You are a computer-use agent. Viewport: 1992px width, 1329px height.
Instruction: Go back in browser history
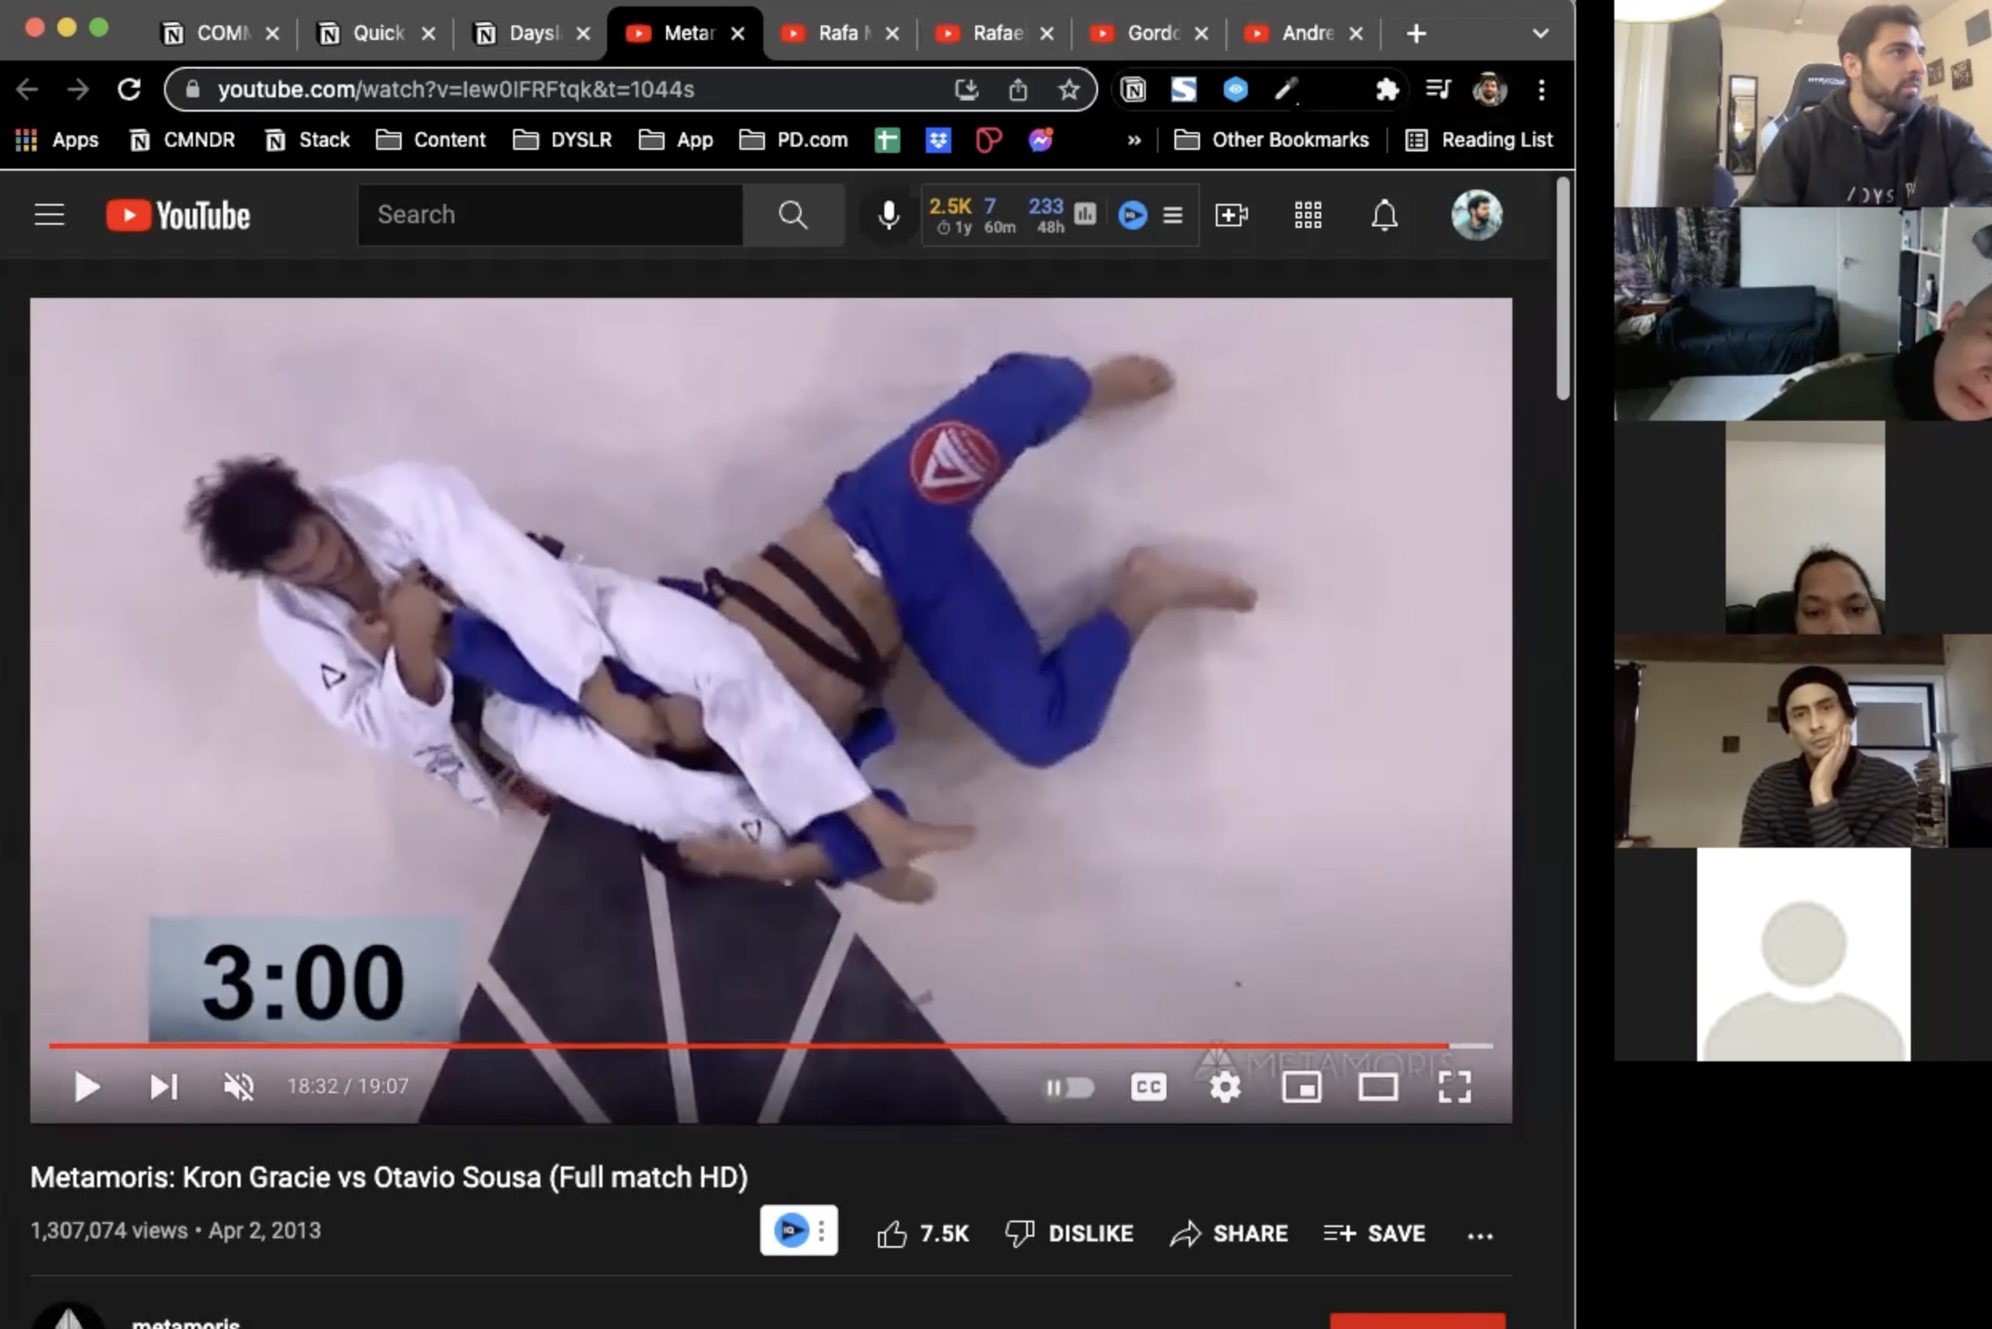coord(27,89)
